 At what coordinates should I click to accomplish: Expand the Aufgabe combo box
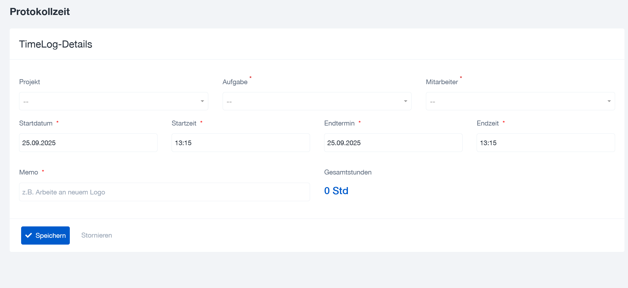pos(316,101)
